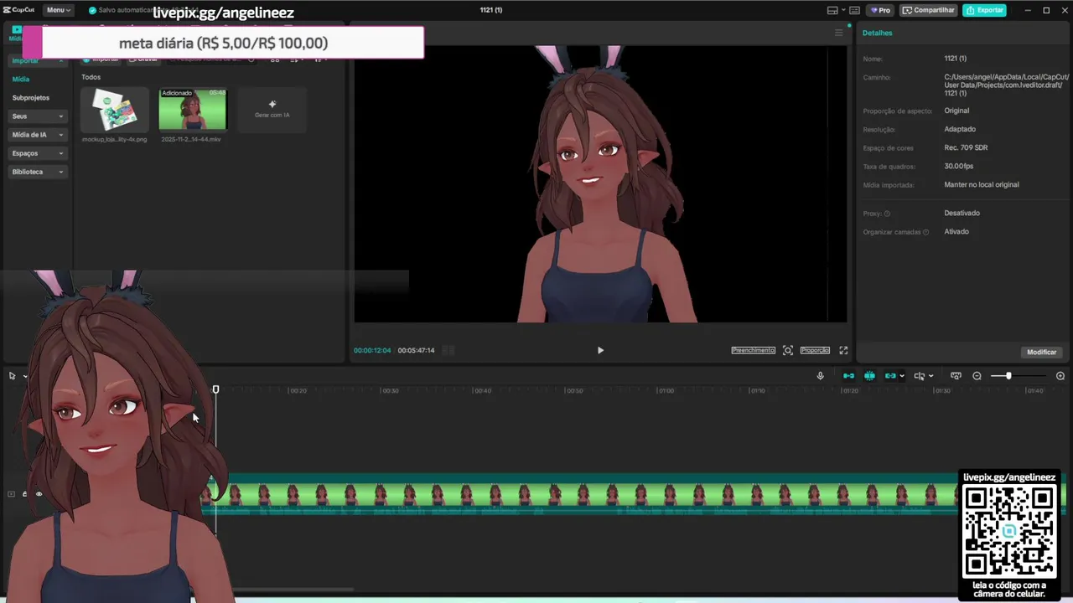Switch to the Detalhes tab
Viewport: 1073px width, 603px height.
[878, 33]
